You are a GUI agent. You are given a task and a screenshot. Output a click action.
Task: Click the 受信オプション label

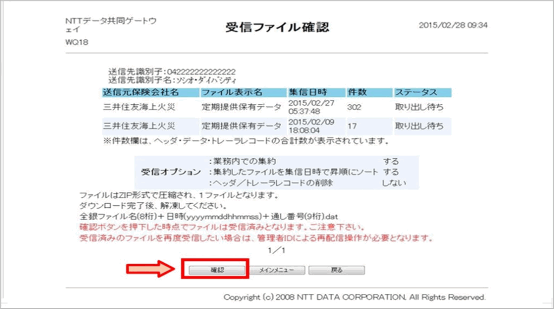[170, 172]
